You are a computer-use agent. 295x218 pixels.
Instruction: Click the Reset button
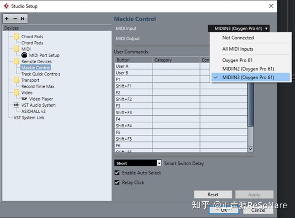[213, 195]
